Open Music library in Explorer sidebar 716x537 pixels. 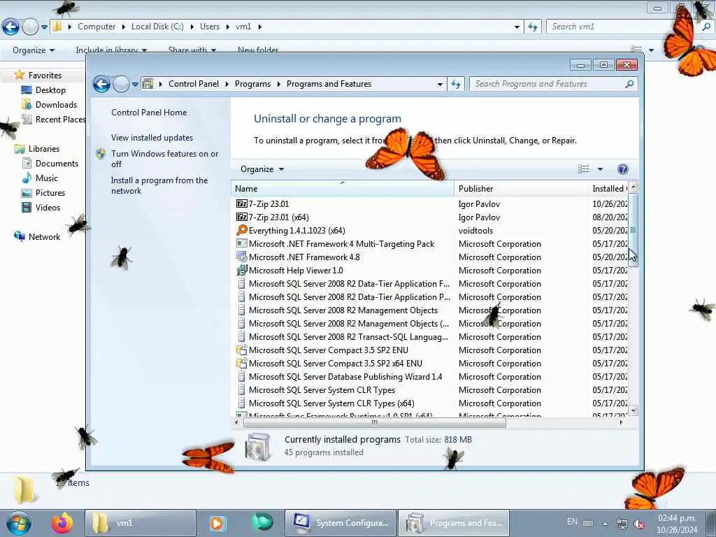tap(47, 178)
